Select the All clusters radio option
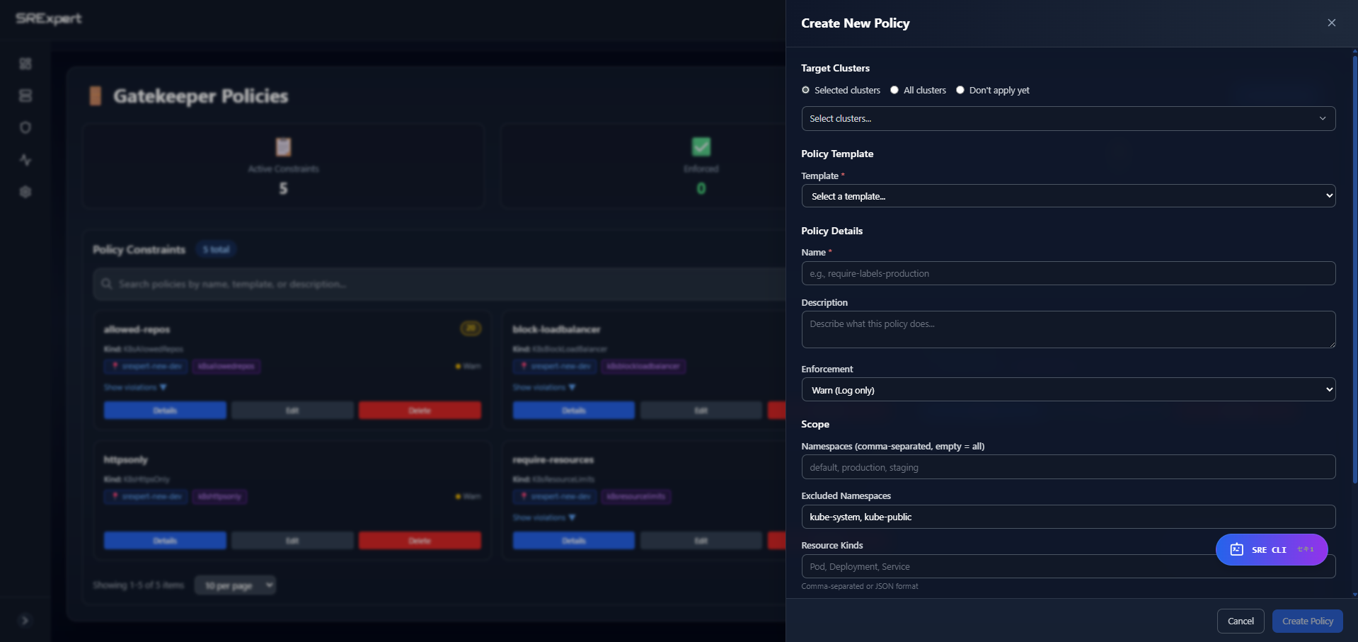The height and width of the screenshot is (642, 1358). [x=894, y=90]
